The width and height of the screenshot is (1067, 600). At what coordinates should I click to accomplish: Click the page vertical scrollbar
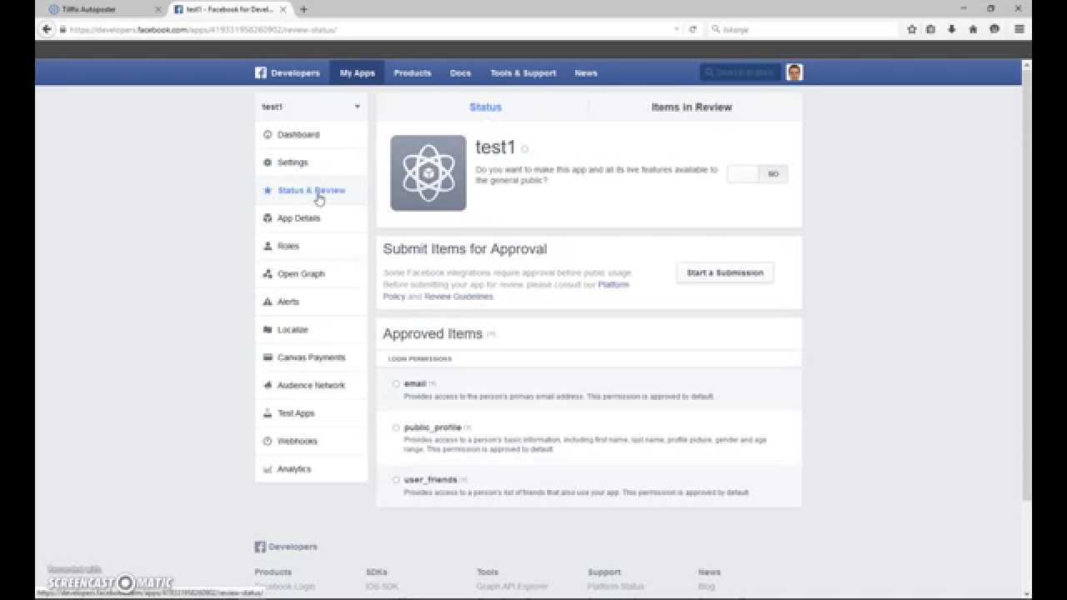[1027, 283]
